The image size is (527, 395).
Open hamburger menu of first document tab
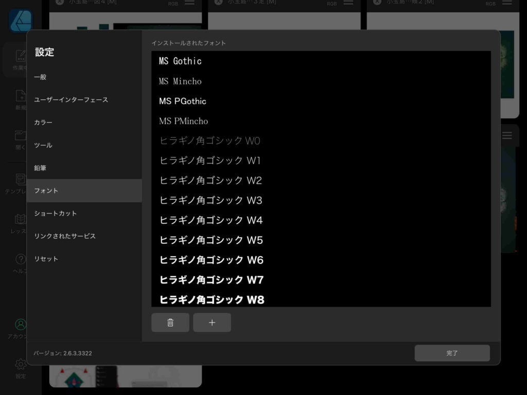(189, 3)
